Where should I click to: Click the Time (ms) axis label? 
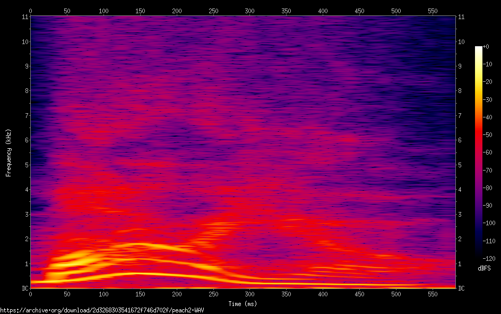(243, 304)
